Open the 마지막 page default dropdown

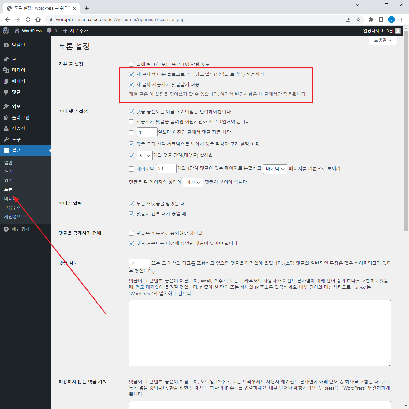pyautogui.click(x=275, y=169)
